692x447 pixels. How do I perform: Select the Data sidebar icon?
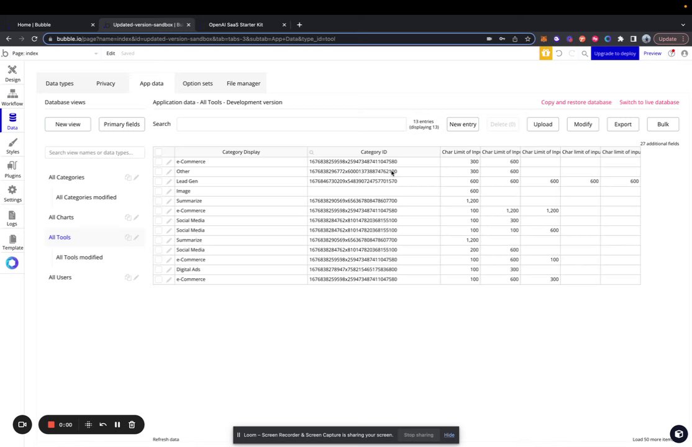tap(12, 121)
